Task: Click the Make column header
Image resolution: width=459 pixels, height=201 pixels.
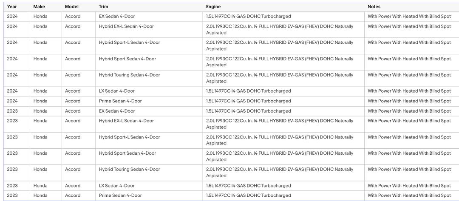Action: pos(39,6)
